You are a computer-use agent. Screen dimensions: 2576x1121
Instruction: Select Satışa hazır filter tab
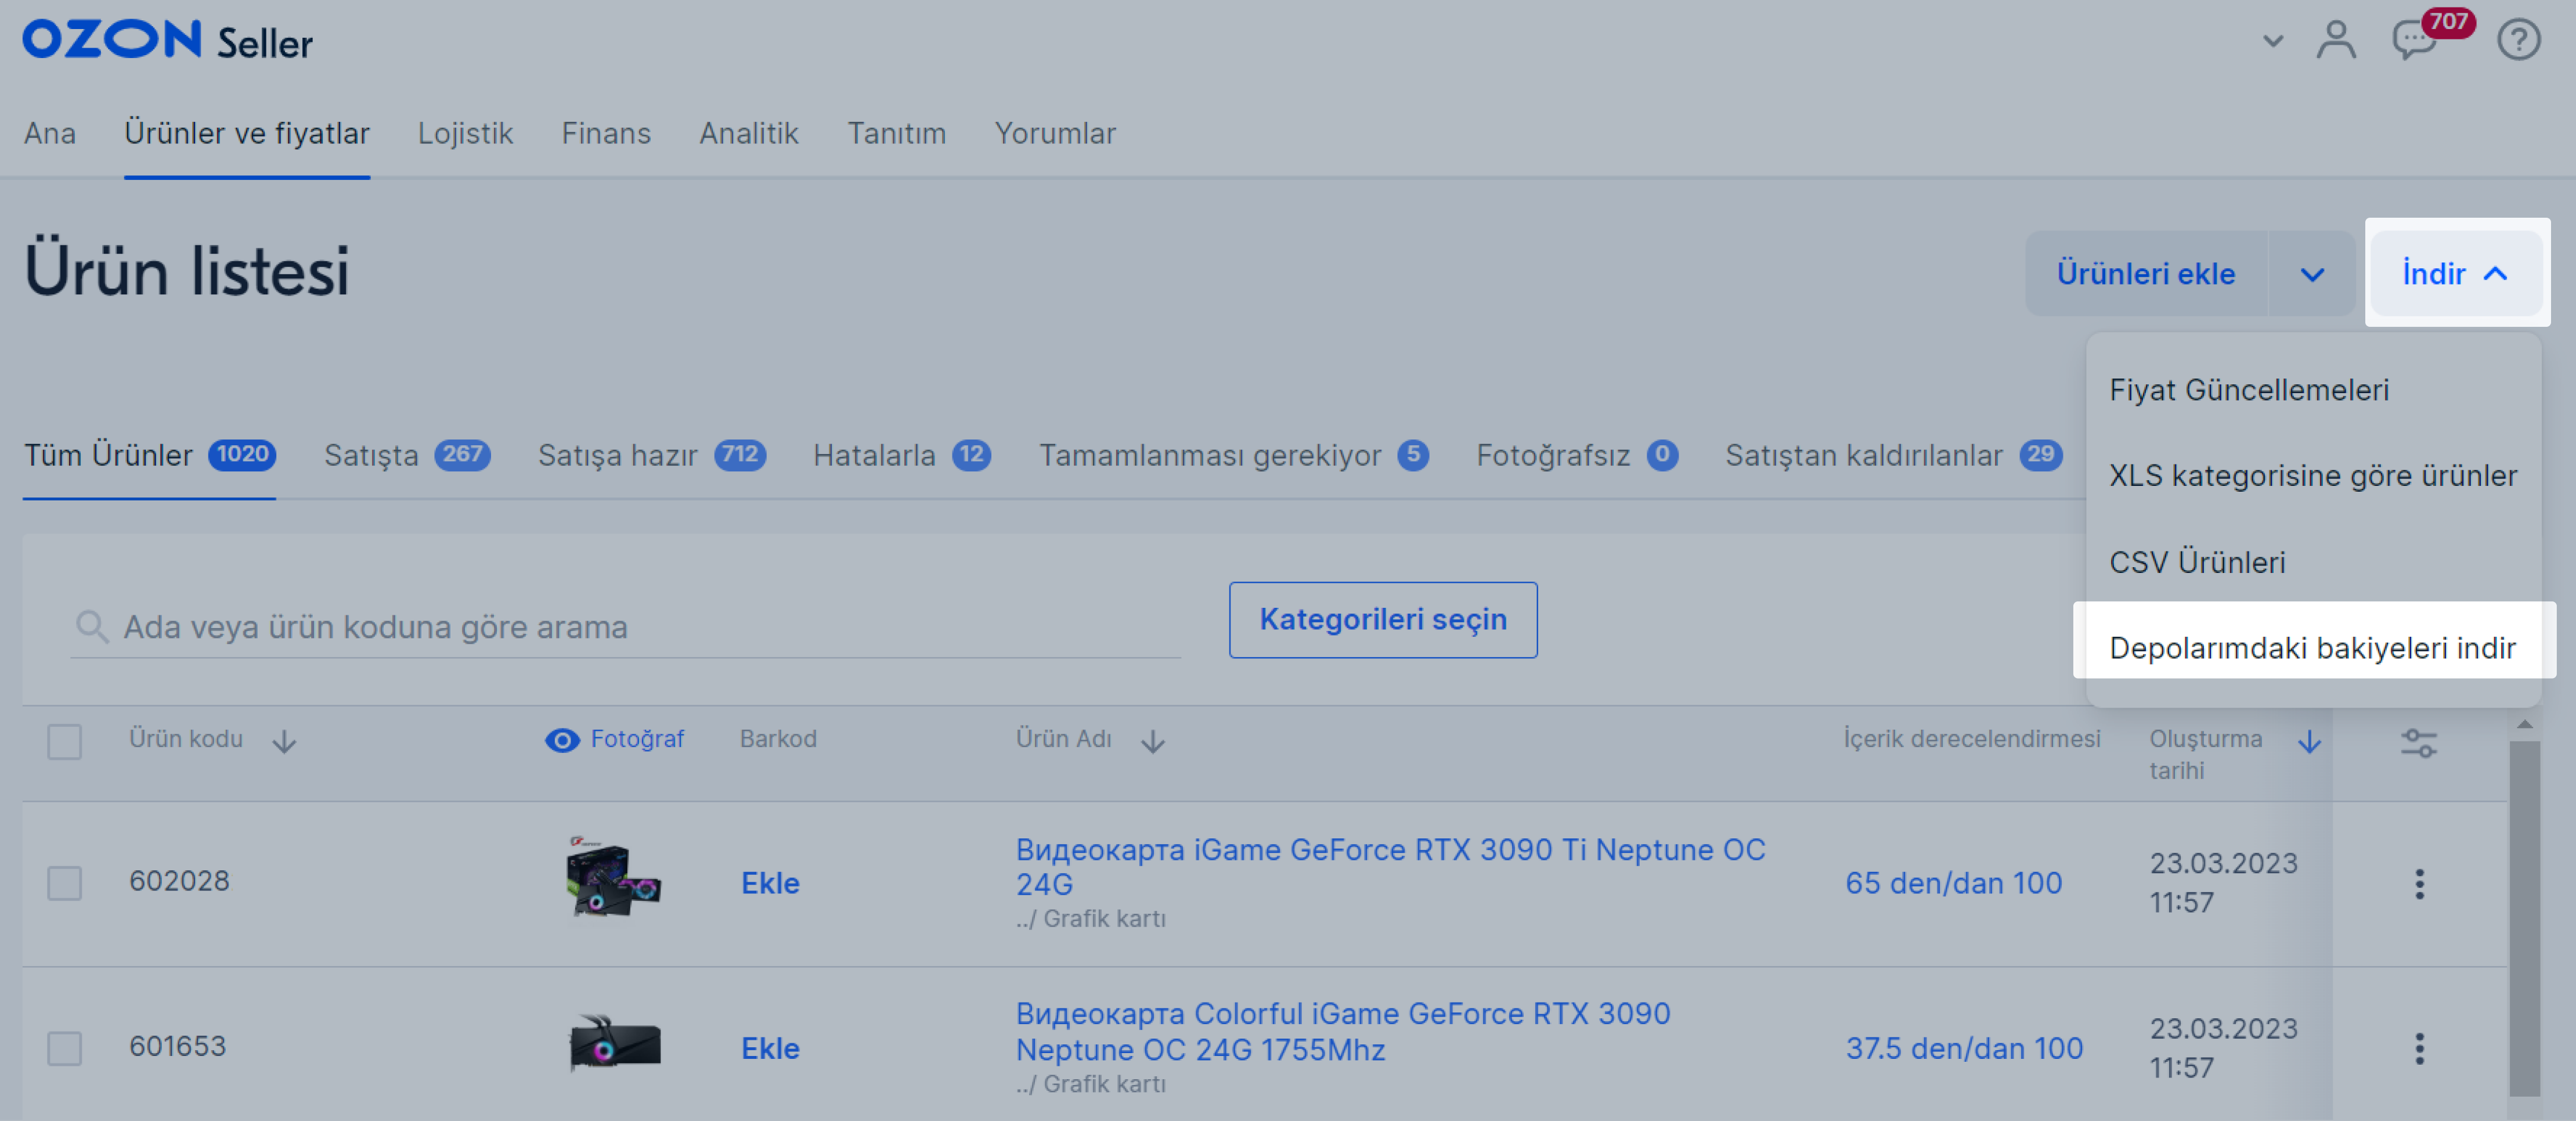tap(652, 455)
